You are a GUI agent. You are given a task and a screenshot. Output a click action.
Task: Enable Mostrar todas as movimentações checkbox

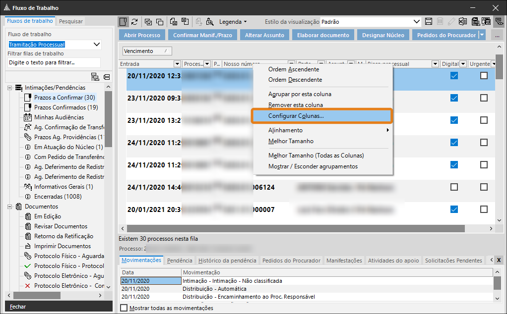124,308
